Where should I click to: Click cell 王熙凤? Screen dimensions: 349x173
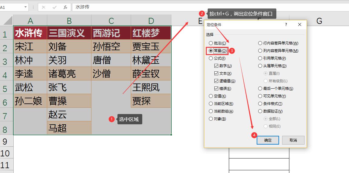(x=151, y=87)
